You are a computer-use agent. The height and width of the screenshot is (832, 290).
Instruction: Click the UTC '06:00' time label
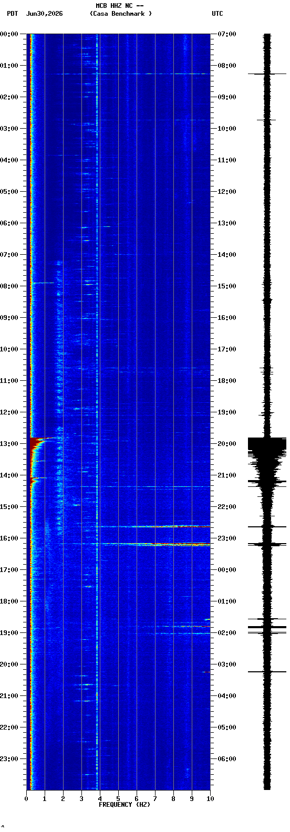tap(226, 759)
